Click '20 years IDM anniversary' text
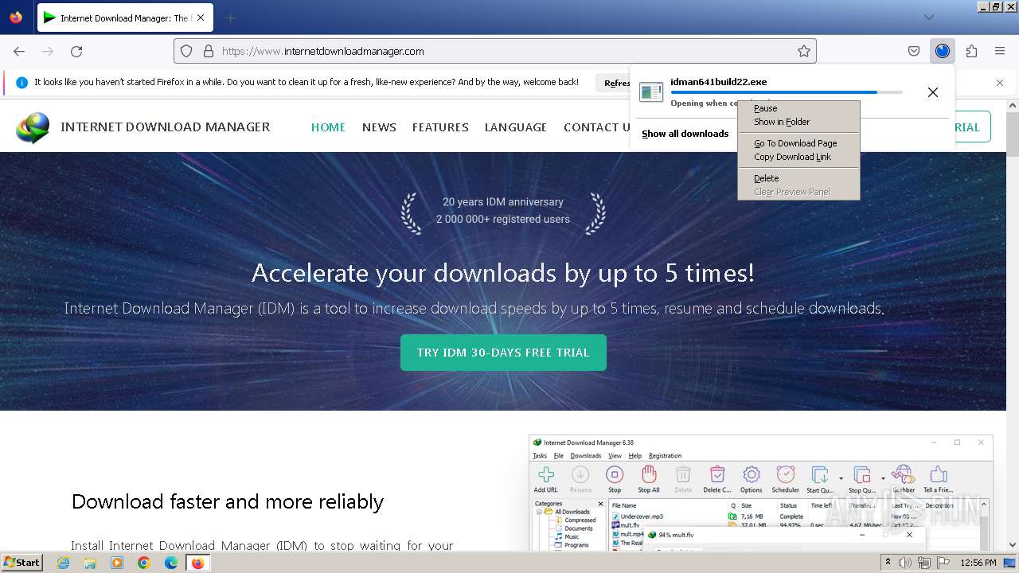The width and height of the screenshot is (1019, 573). pos(503,202)
